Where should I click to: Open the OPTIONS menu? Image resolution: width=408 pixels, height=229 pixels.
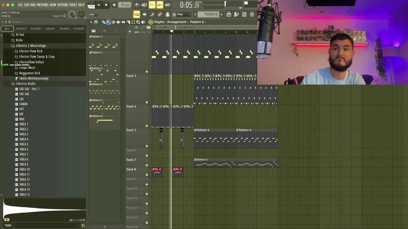63,5
